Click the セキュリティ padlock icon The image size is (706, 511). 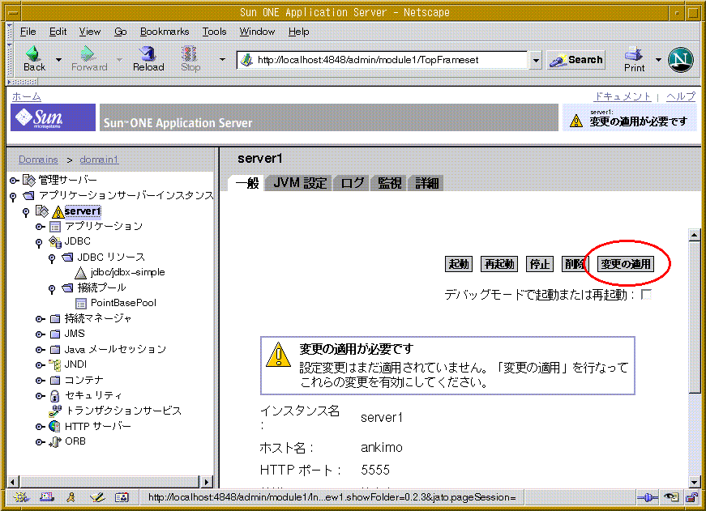pos(54,396)
